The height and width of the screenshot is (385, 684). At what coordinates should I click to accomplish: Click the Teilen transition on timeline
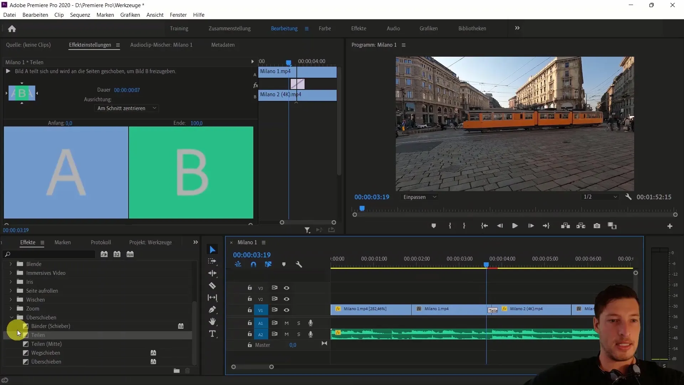(493, 310)
